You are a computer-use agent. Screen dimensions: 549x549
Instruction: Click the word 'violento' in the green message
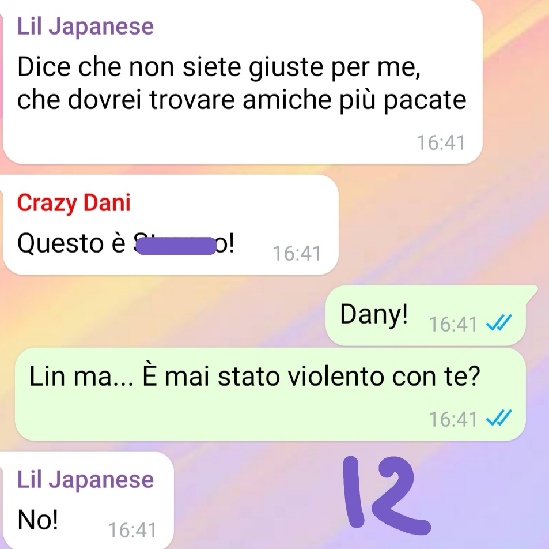click(x=335, y=377)
